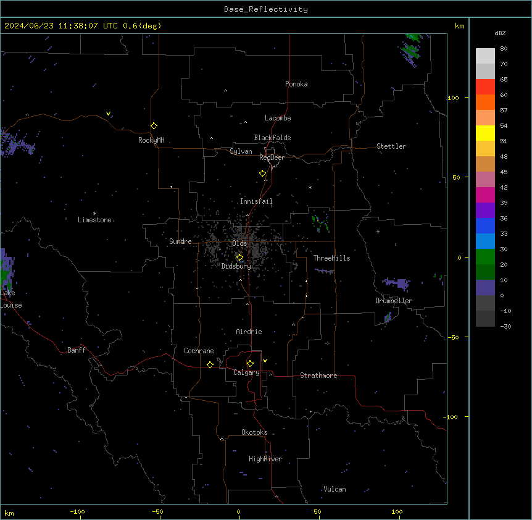Click the Blackfalds city label
532x520 pixels.
272,138
